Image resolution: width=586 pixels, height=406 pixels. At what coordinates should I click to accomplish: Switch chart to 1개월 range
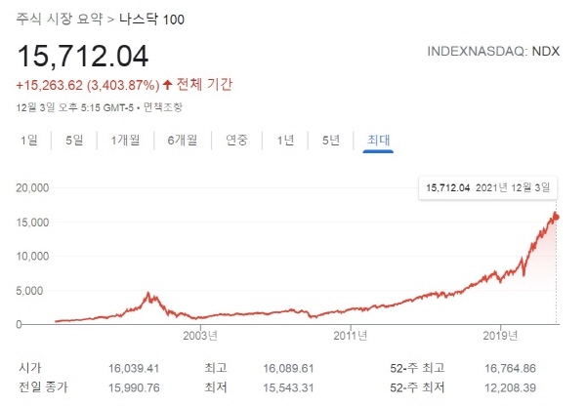click(x=125, y=141)
